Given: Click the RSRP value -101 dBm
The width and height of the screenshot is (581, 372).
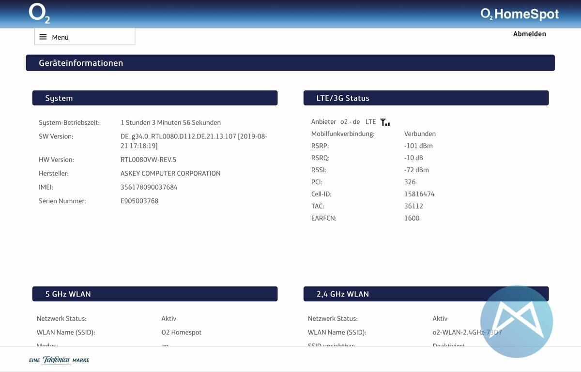Looking at the screenshot, I should (418, 146).
